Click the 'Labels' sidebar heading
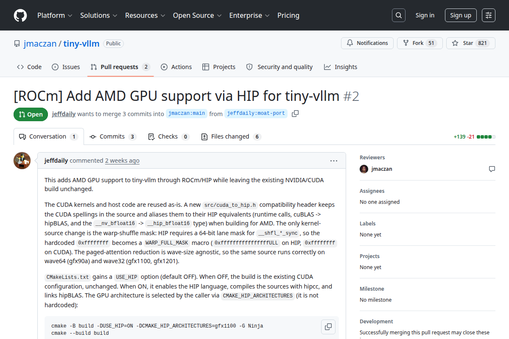 coord(367,224)
